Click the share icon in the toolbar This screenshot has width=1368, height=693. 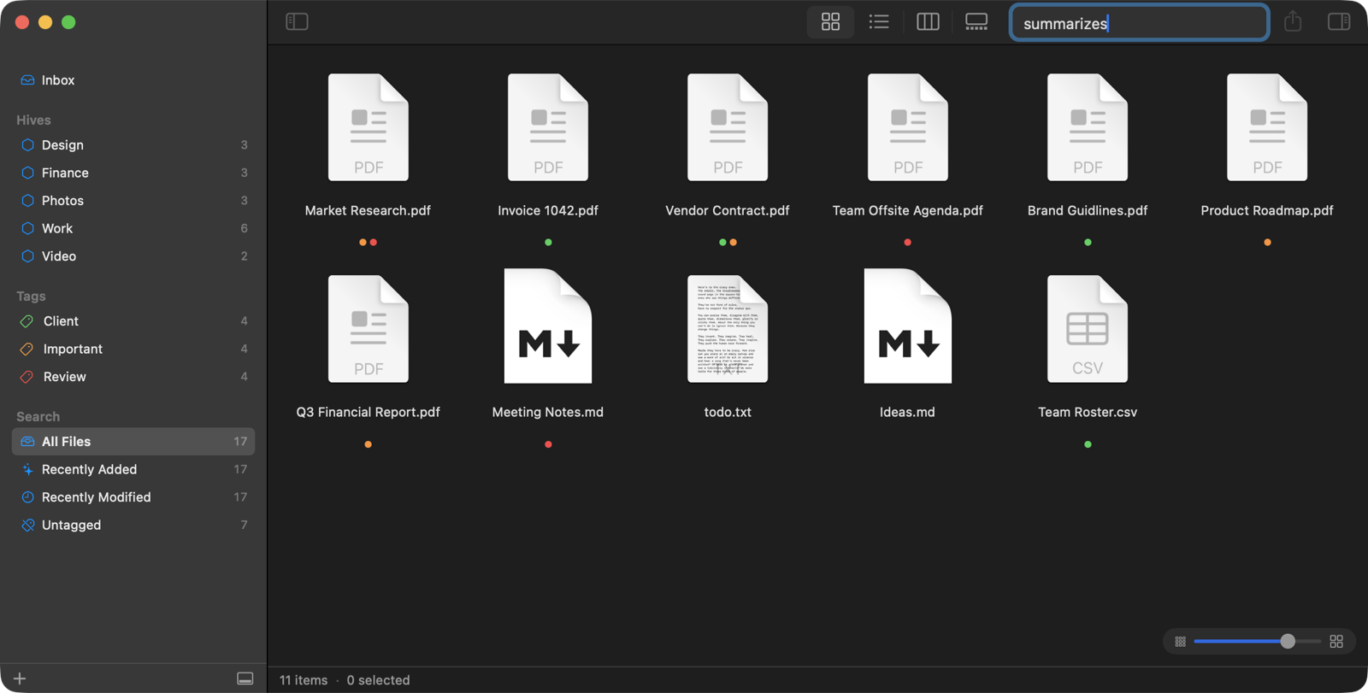pos(1293,21)
